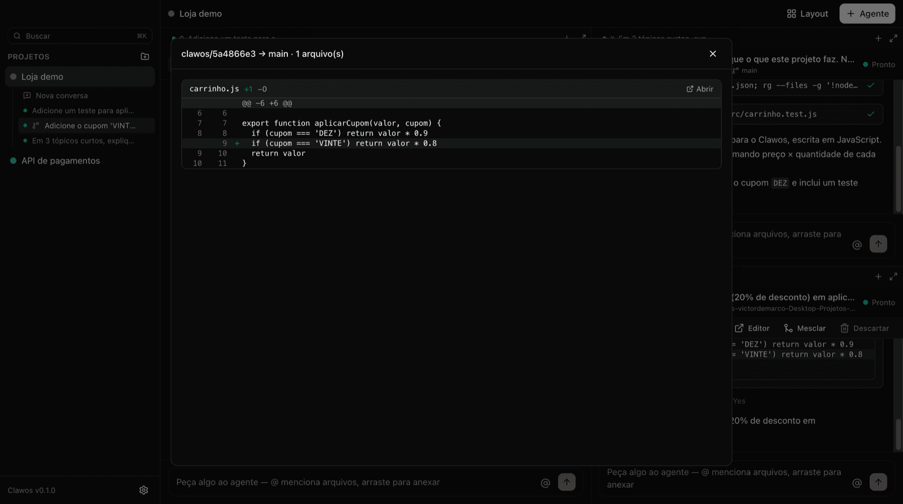Click the Descartar discard button
The height and width of the screenshot is (504, 903).
coord(864,328)
